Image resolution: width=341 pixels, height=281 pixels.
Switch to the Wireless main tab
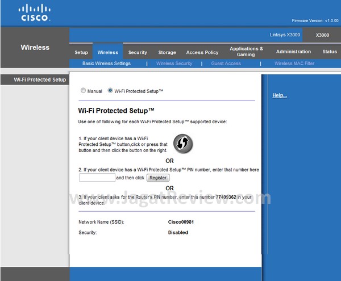(107, 52)
